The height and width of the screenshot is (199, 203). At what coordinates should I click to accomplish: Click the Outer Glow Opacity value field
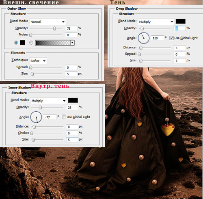click(x=71, y=28)
